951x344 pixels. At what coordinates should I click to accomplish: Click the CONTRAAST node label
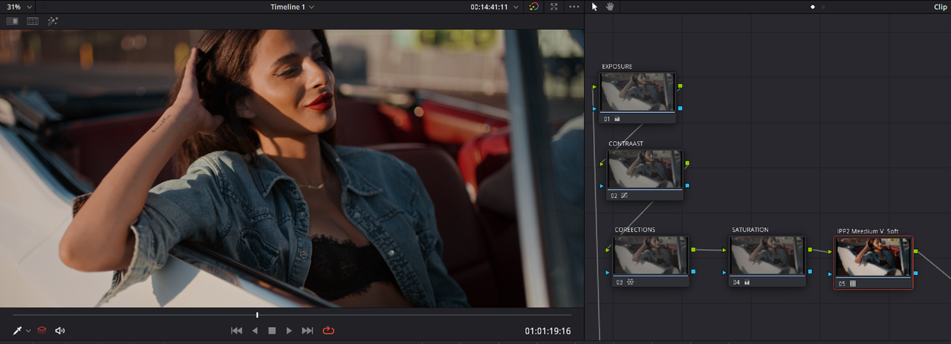pos(626,143)
